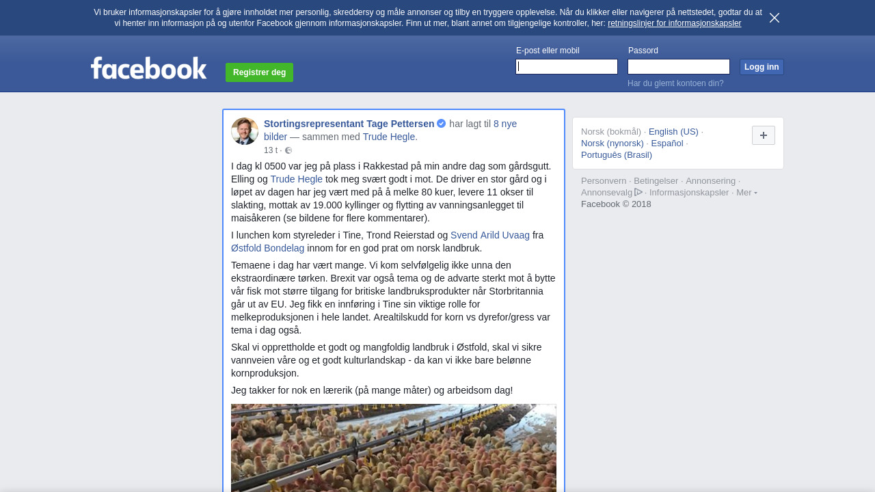The image size is (875, 492).
Task: Open Svend Arild Uvaag profile link
Action: 490,235
